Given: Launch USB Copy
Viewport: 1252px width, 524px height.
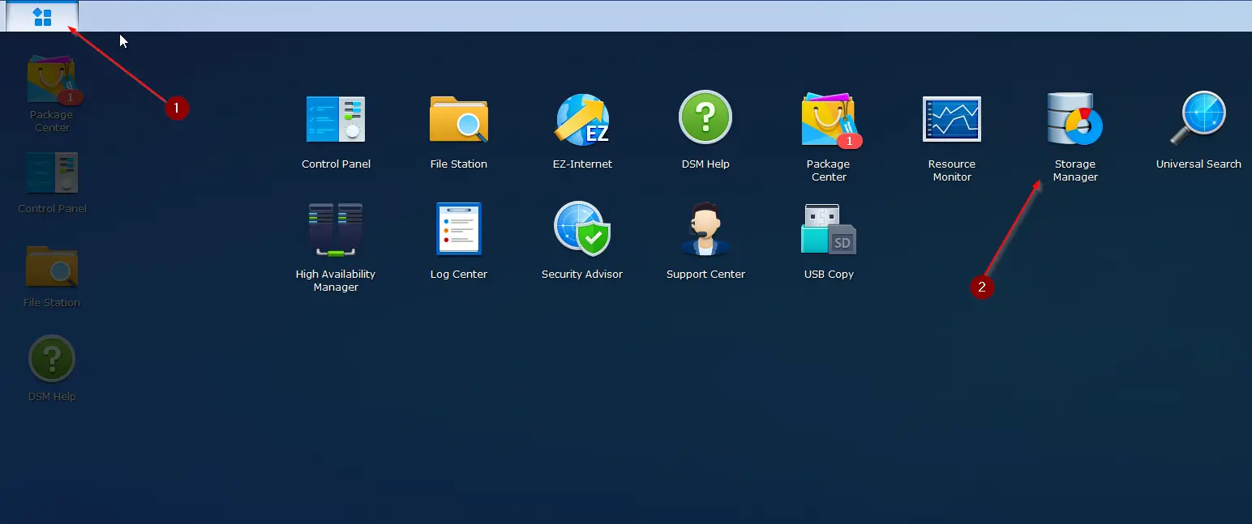Looking at the screenshot, I should [829, 230].
